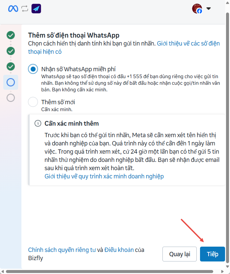Click the scroll left arrow

(2, 272)
